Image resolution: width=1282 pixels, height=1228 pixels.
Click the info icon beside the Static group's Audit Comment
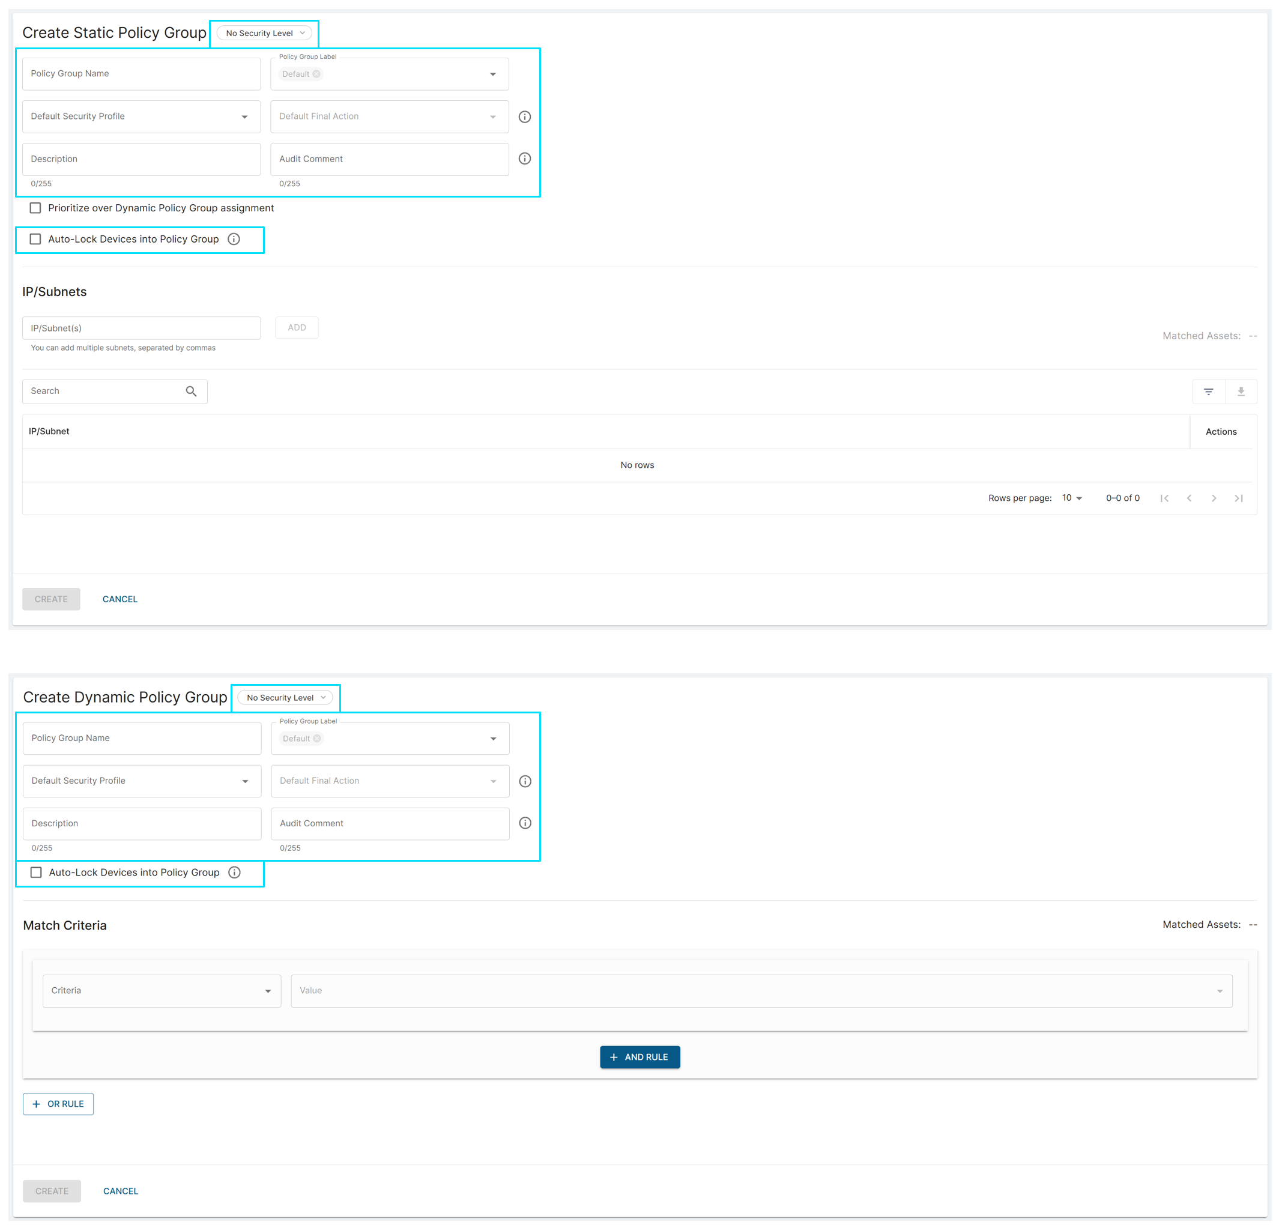coord(525,159)
